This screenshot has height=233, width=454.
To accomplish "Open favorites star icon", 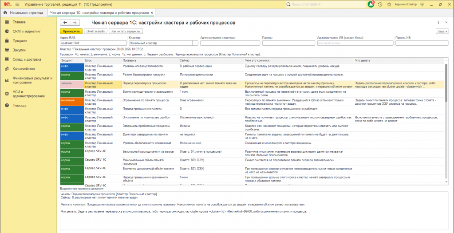I will pyautogui.click(x=389, y=4).
